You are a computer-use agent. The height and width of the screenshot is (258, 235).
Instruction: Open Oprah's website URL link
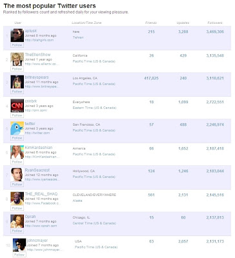click(x=41, y=226)
